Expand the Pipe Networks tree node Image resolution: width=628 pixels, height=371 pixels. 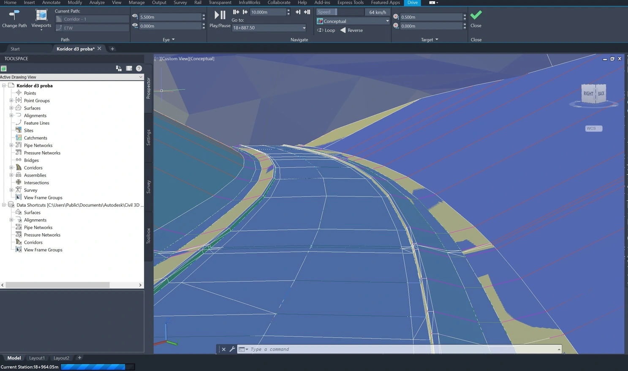click(11, 145)
